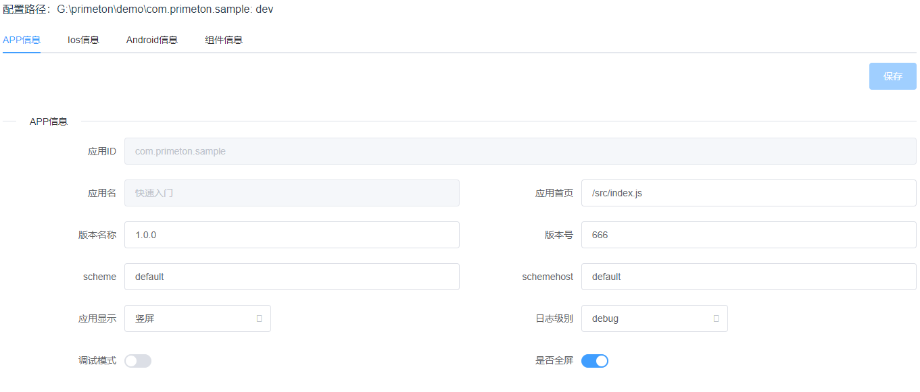Click into the scheme input field
Screen dimensions: 920x392
pyautogui.click(x=291, y=277)
